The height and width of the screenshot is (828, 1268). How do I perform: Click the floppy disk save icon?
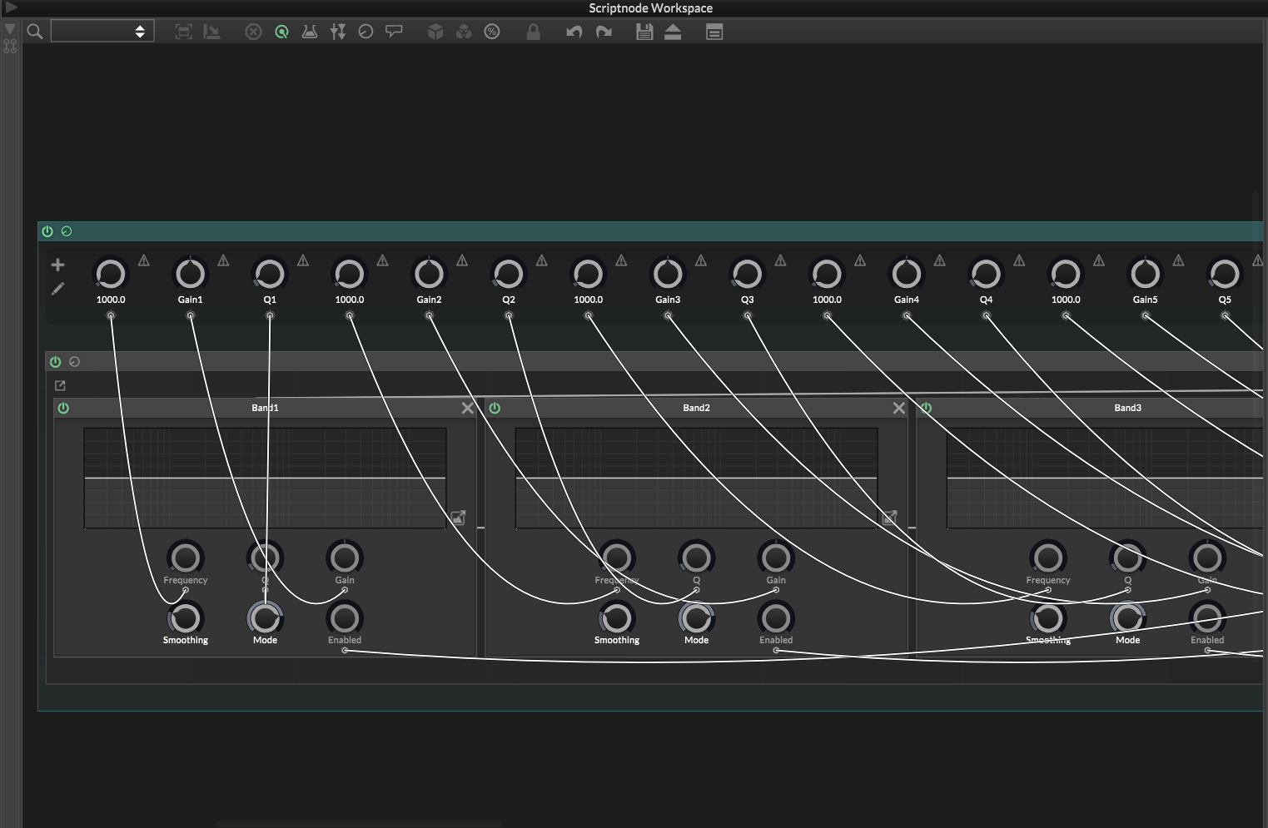coord(644,32)
